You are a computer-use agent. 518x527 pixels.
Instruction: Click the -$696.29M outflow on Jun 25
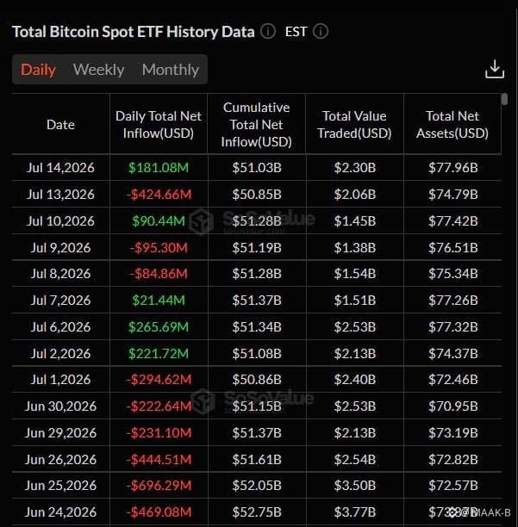pyautogui.click(x=159, y=486)
